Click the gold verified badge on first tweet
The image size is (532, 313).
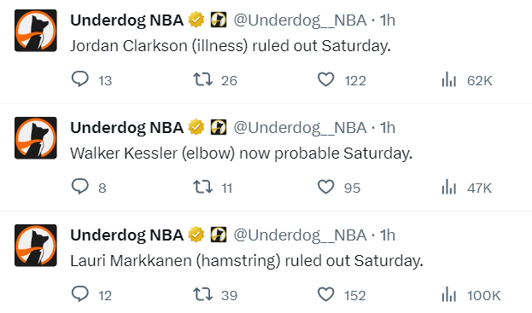[196, 20]
